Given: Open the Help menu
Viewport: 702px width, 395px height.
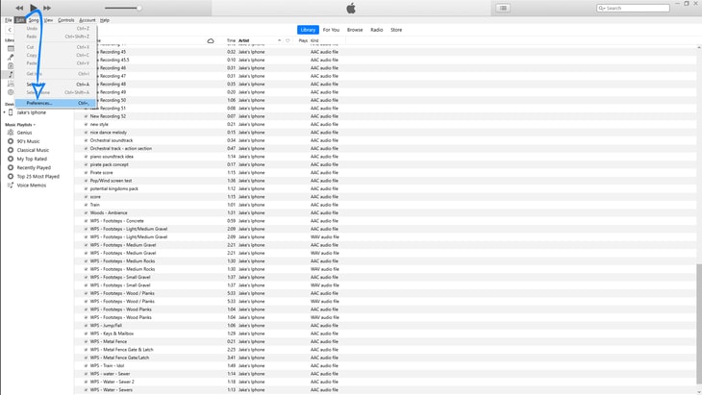Looking at the screenshot, I should pos(104,20).
